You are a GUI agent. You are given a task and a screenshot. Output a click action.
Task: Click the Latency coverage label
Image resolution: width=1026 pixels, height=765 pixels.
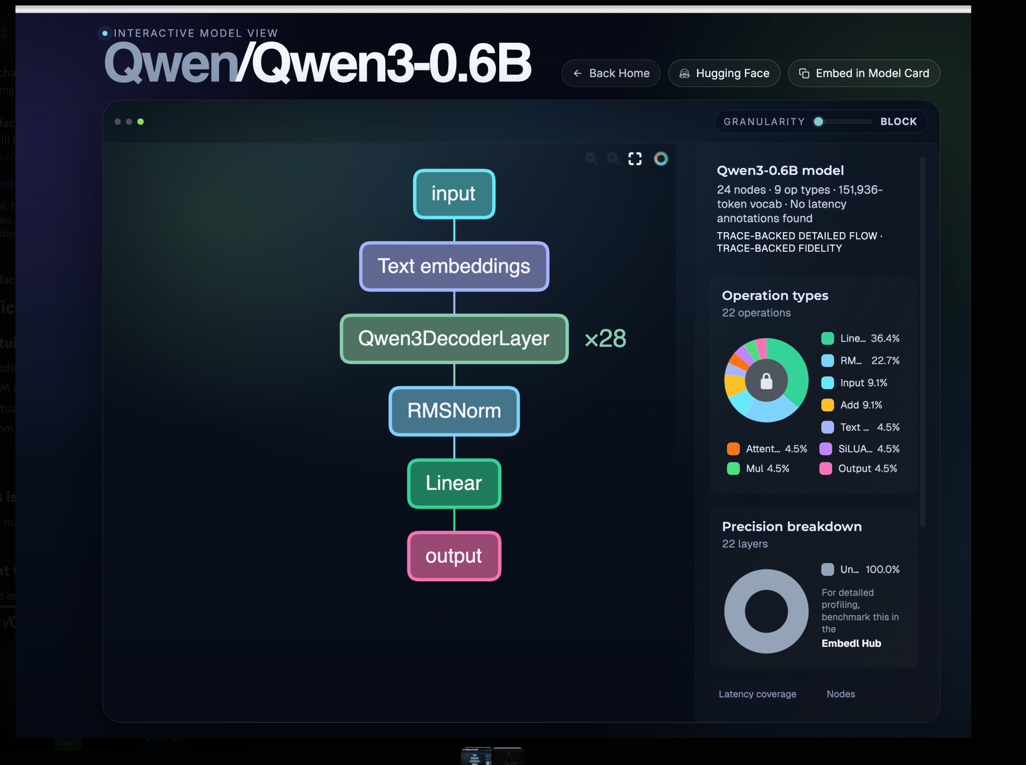pyautogui.click(x=757, y=694)
